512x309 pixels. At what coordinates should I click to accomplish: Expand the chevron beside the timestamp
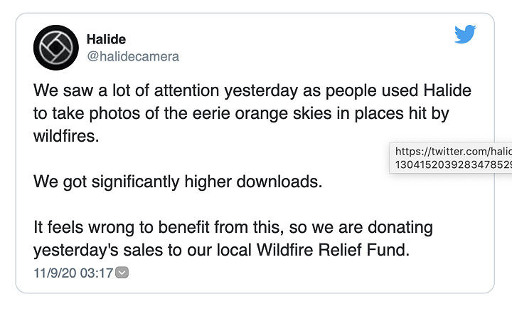(122, 273)
